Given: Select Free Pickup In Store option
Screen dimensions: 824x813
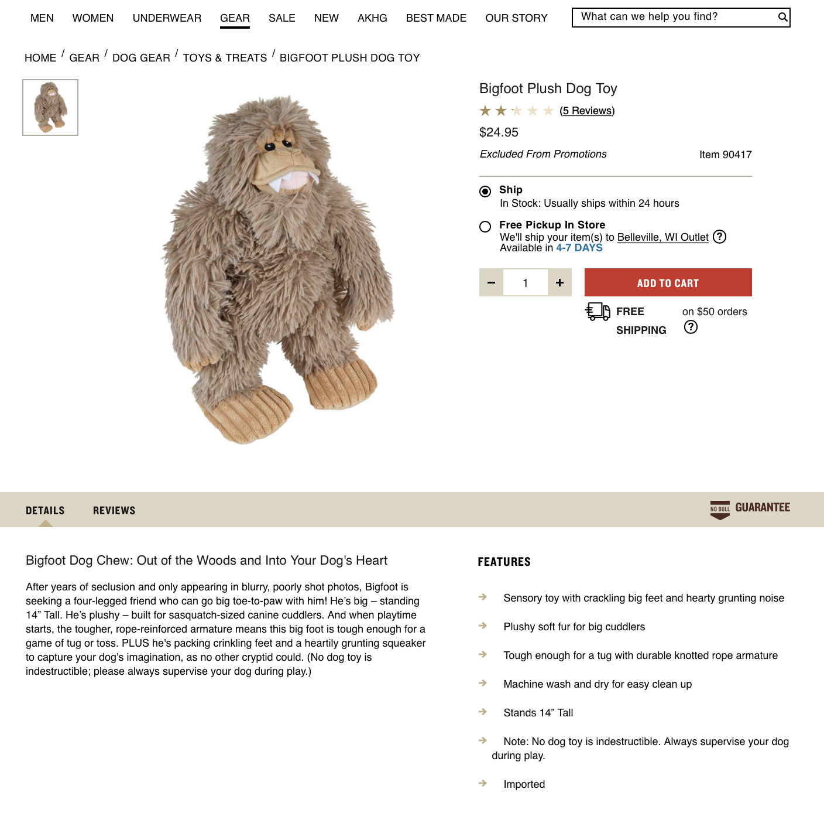Looking at the screenshot, I should coord(485,227).
